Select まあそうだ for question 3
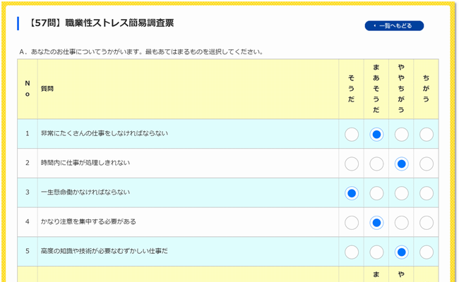459x282 pixels. tap(376, 192)
